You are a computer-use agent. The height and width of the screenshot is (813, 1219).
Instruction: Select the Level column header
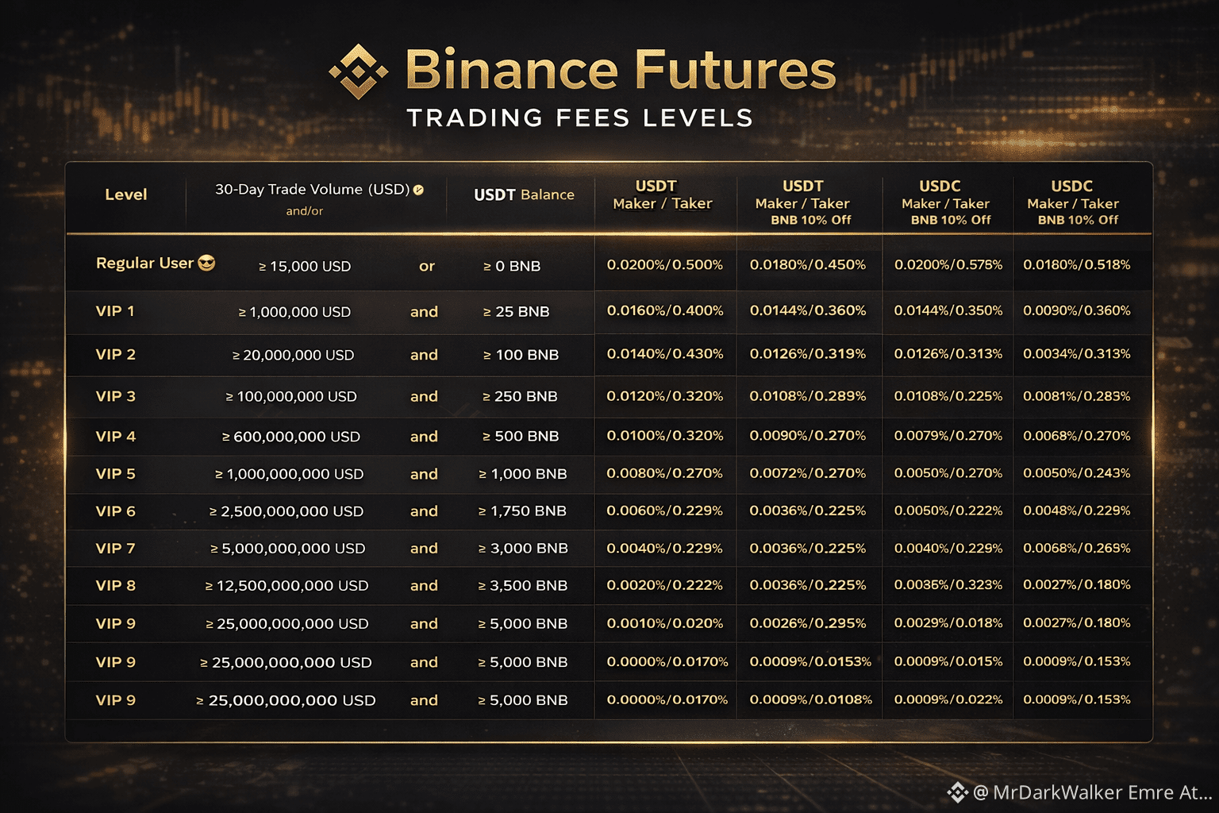click(126, 195)
